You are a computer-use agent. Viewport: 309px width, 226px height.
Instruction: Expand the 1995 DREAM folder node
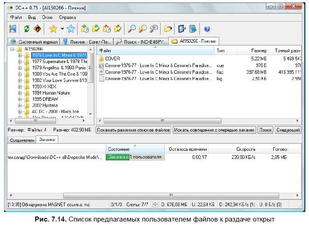click(x=20, y=99)
